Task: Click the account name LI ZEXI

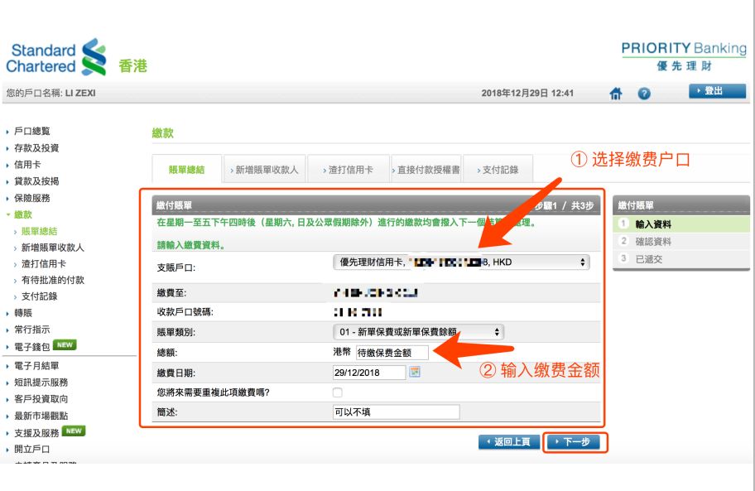Action: [x=80, y=93]
